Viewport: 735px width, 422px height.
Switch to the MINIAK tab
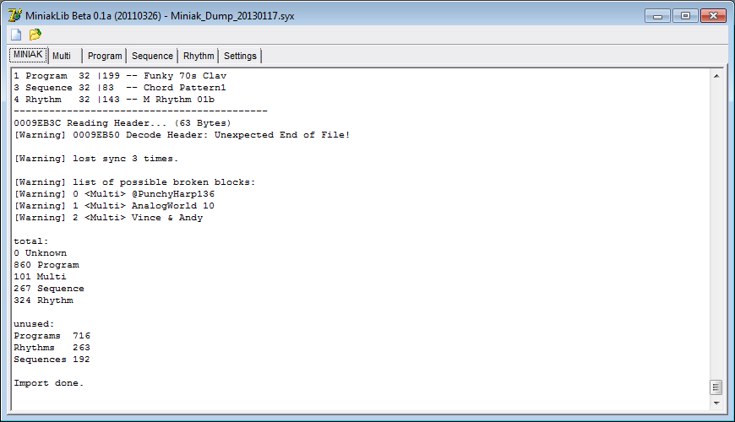pos(28,55)
